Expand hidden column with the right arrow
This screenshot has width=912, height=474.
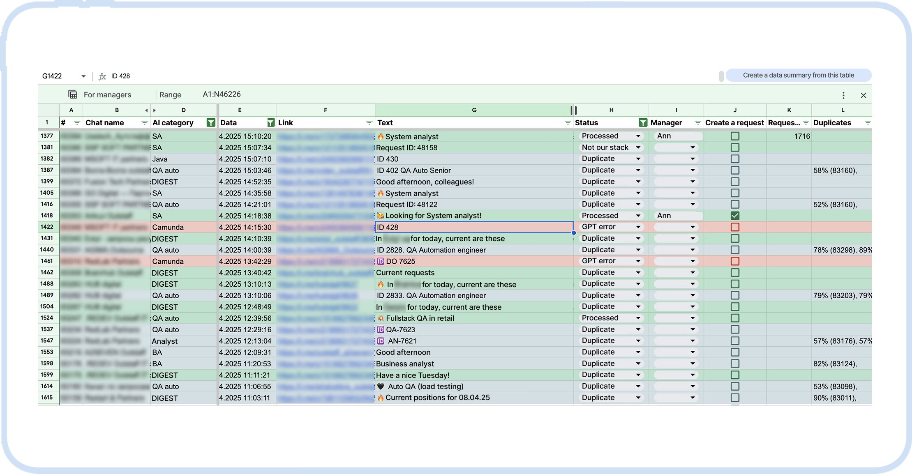pos(155,110)
